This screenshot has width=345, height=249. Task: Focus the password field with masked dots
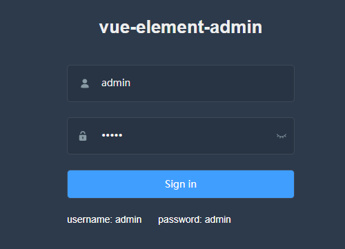point(181,136)
